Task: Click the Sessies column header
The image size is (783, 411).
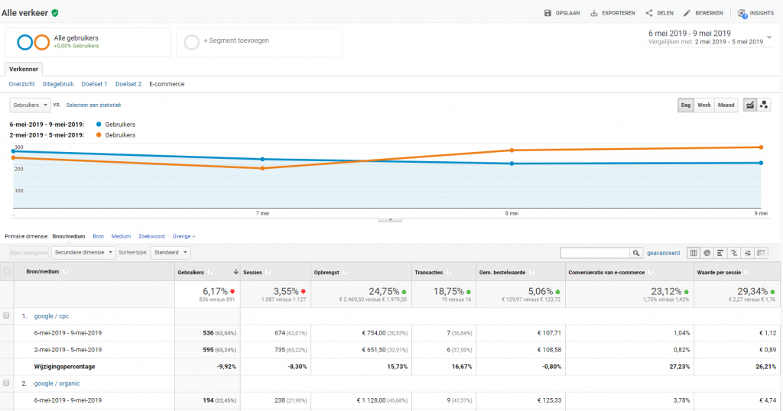Action: tap(252, 272)
